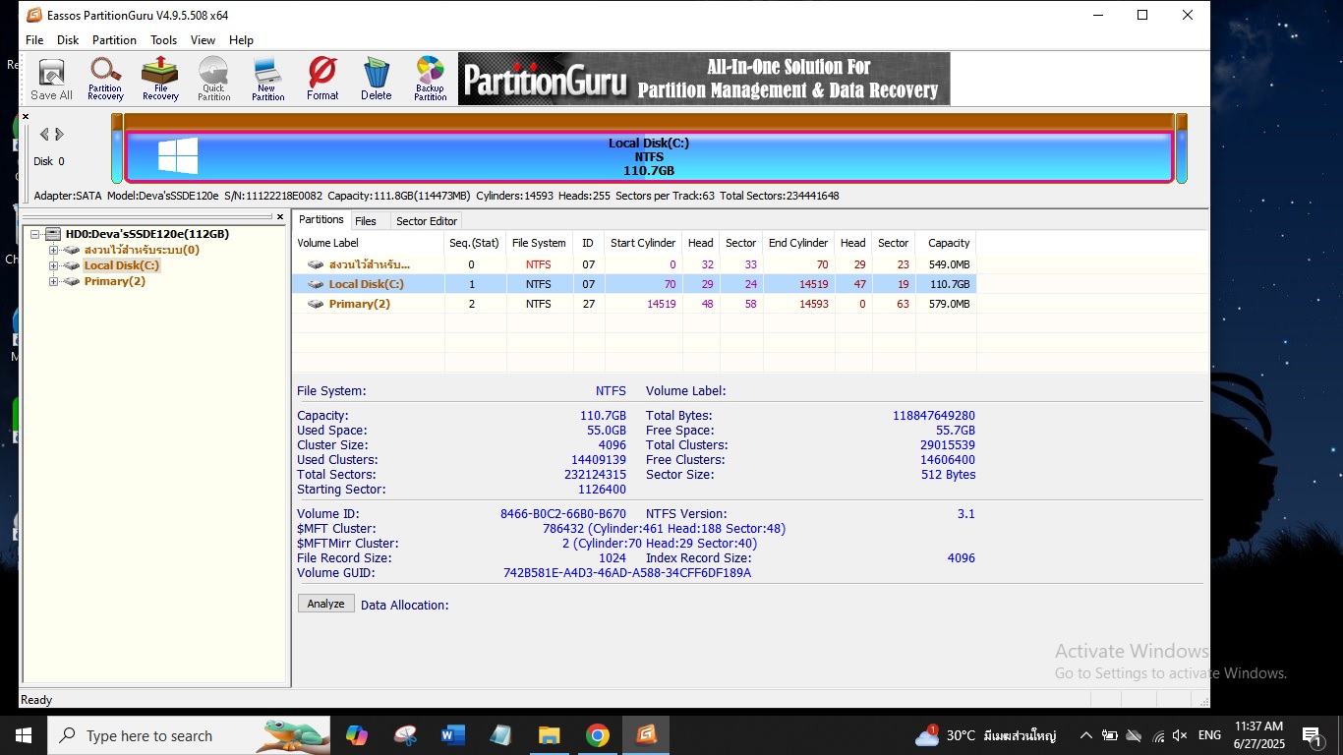Collapse the HD0 disk tree node
The image size is (1343, 755).
pos(35,234)
